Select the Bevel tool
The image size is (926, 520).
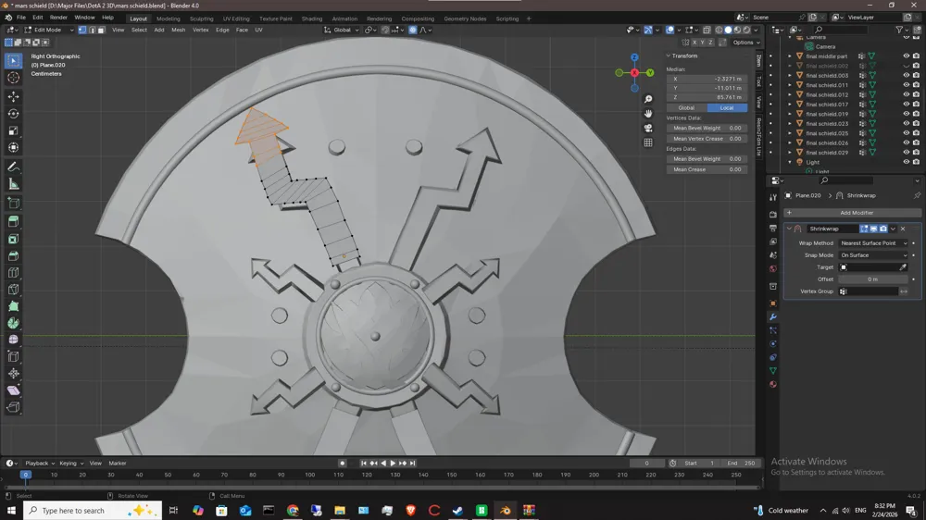click(14, 256)
